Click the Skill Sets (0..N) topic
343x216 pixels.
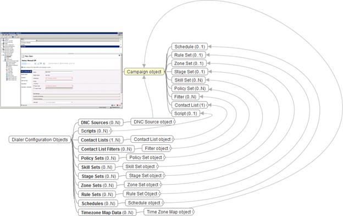click(x=97, y=167)
